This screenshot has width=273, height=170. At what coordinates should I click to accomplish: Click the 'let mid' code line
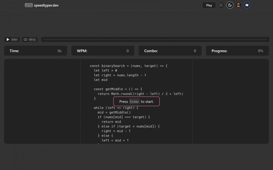click(101, 80)
